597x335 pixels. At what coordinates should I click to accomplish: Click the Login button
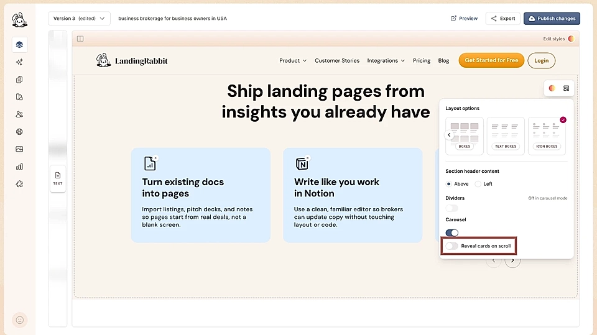542,60
